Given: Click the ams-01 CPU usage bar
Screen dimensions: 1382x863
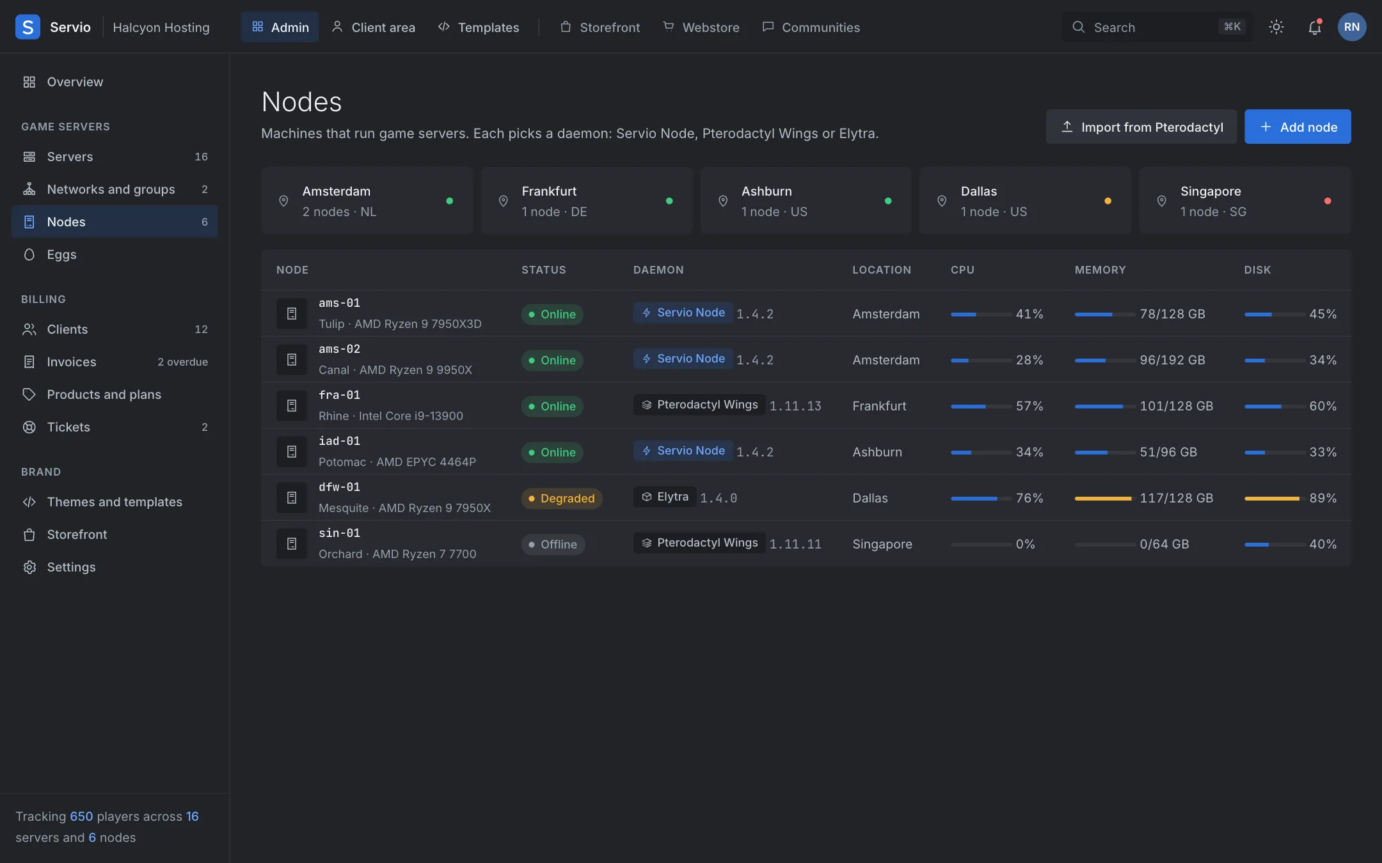Looking at the screenshot, I should [x=981, y=314].
